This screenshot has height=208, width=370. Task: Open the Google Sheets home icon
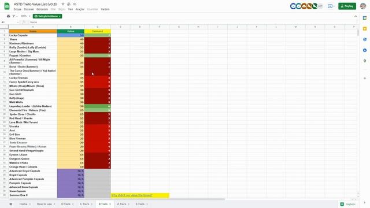(x=7, y=6)
